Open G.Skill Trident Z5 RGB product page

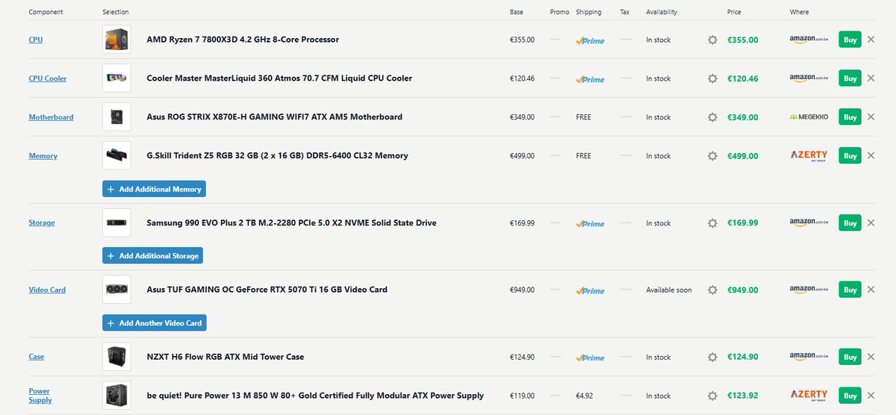tap(277, 156)
